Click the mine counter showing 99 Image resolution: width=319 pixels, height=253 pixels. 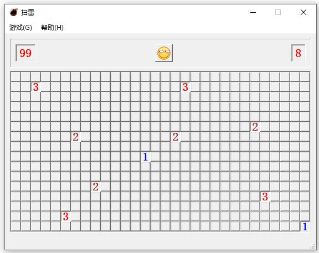click(x=25, y=53)
